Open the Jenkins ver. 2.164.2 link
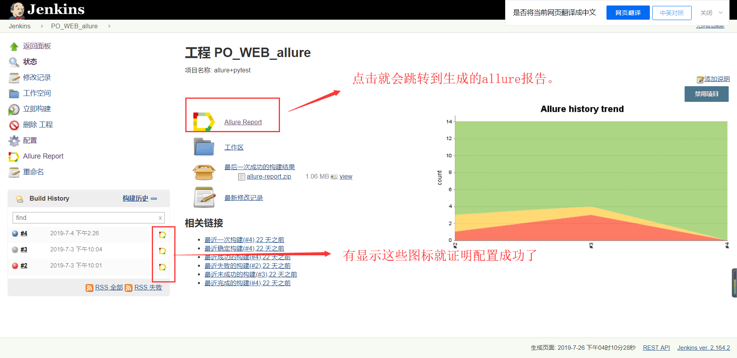This screenshot has height=358, width=737. (703, 348)
